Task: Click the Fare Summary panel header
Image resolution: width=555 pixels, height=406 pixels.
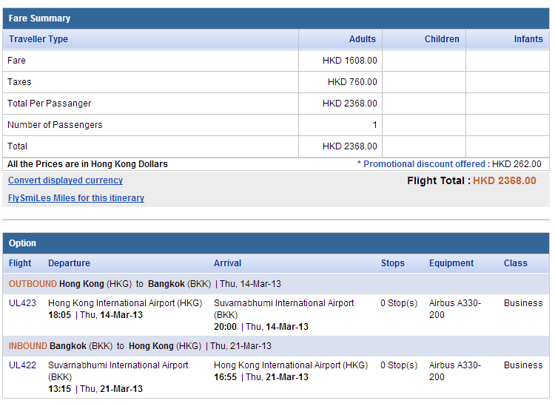Action: coord(40,18)
